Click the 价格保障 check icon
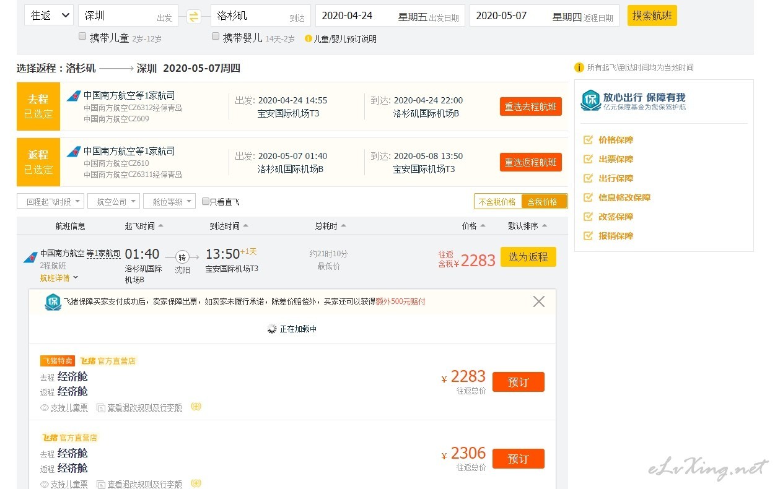 588,140
